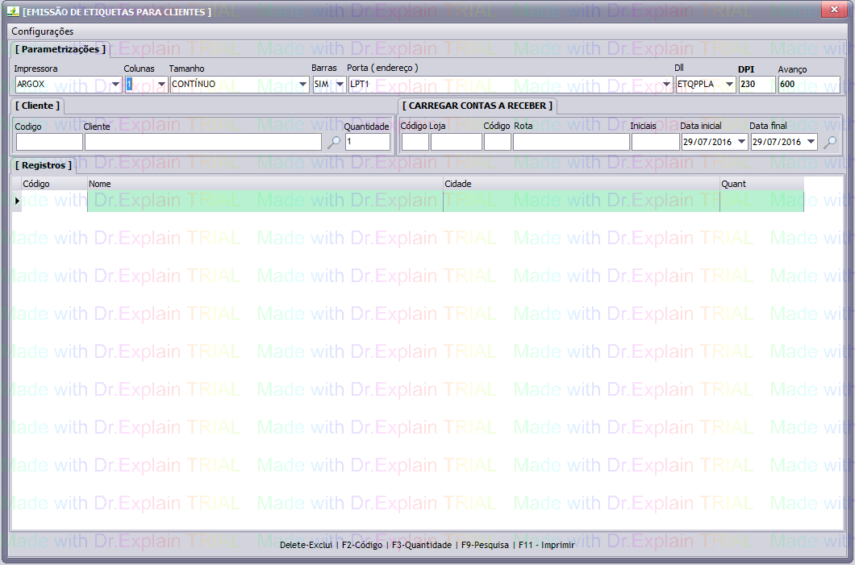Expand the Dll ETQPPLA dropdown

(x=729, y=85)
